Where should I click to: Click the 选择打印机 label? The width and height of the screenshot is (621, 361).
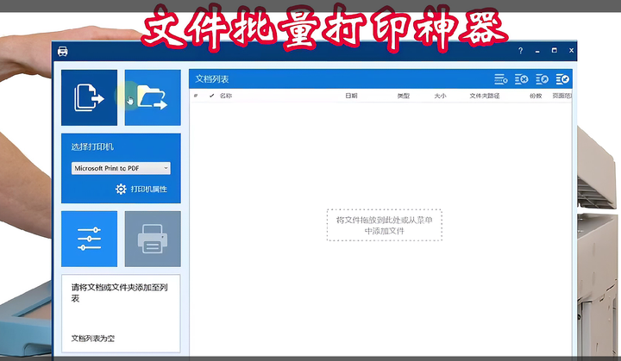click(92, 146)
